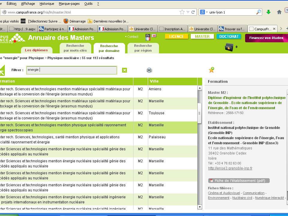Select Recherche par domaine tab

(109, 48)
